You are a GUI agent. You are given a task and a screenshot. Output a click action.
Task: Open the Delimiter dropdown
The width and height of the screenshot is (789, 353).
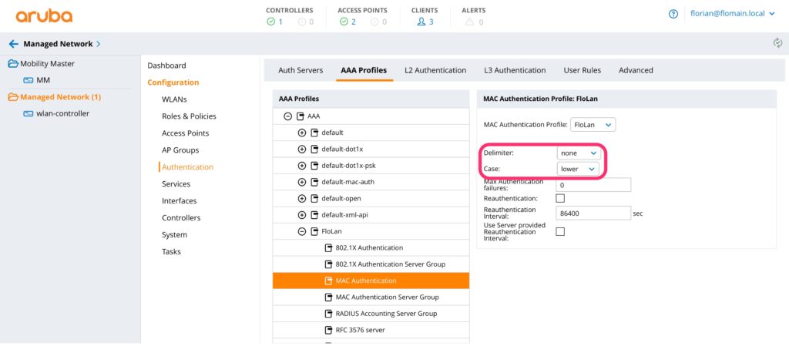(579, 153)
